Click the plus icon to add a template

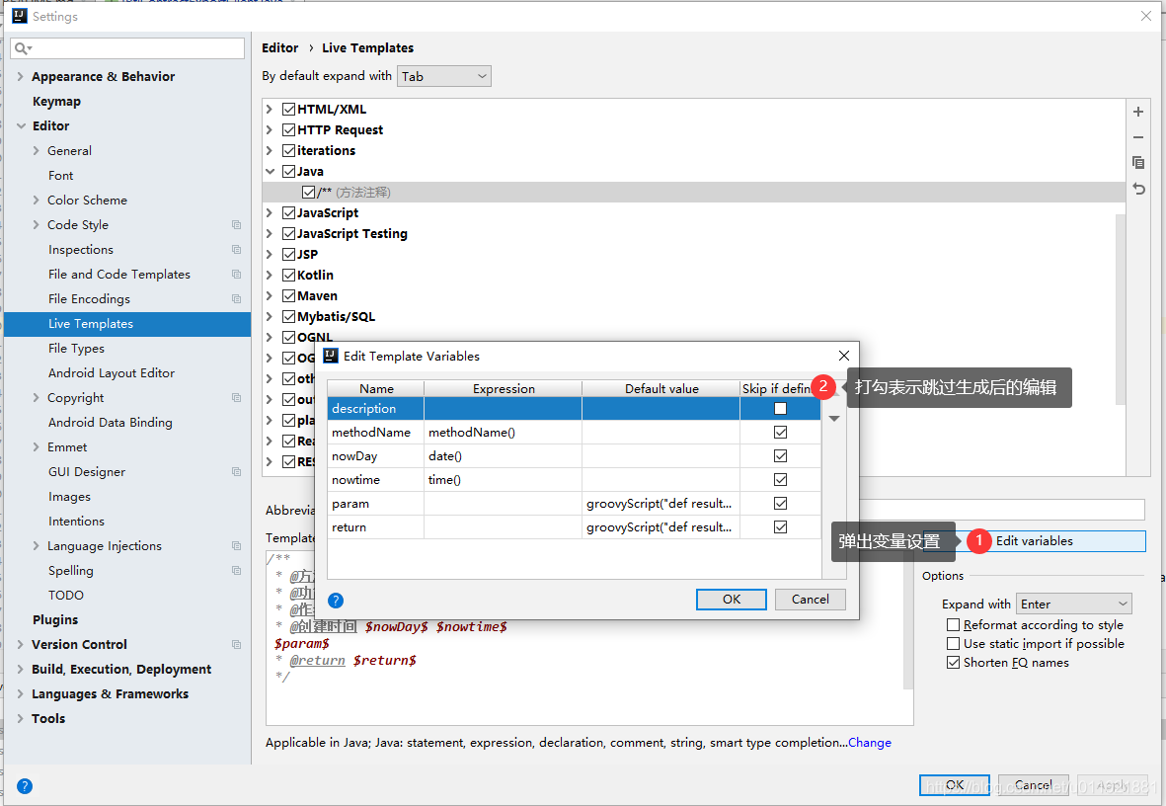point(1137,112)
